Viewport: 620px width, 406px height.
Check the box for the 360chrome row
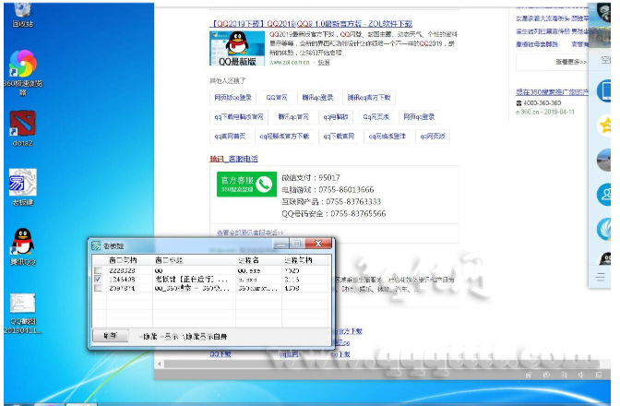98,288
